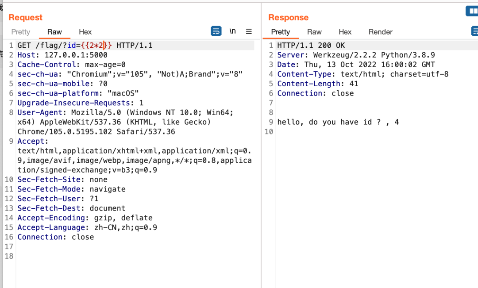Click the Request panel title
This screenshot has width=478, height=288.
click(x=26, y=17)
